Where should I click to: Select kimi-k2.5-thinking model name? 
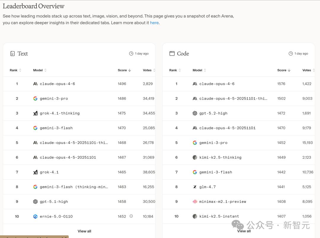[x=220, y=157]
